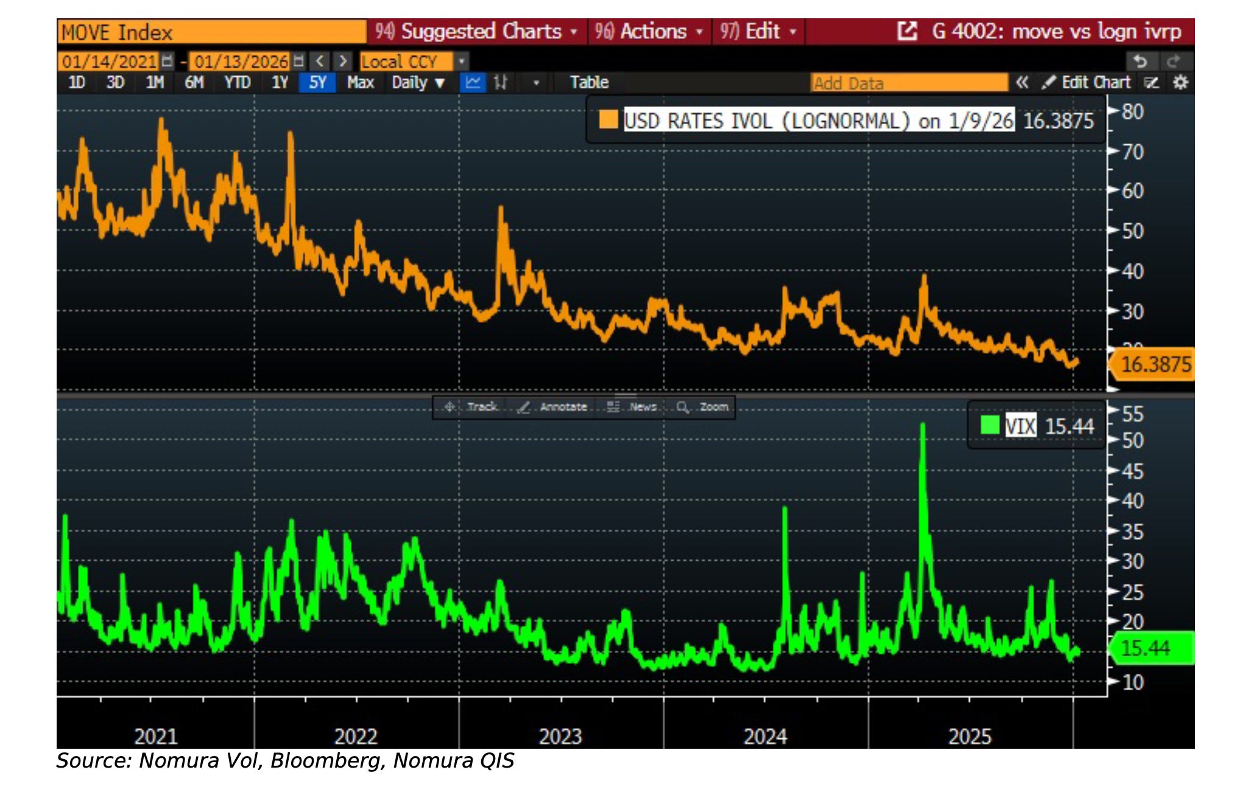Click the Table view button
1234x795 pixels.
(x=588, y=82)
